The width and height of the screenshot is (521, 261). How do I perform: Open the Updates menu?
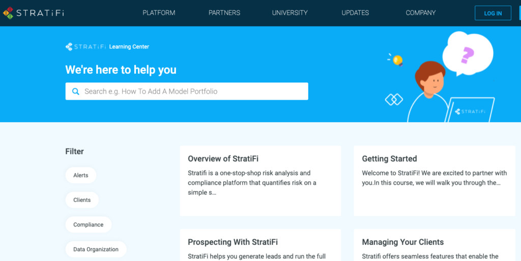pyautogui.click(x=355, y=13)
